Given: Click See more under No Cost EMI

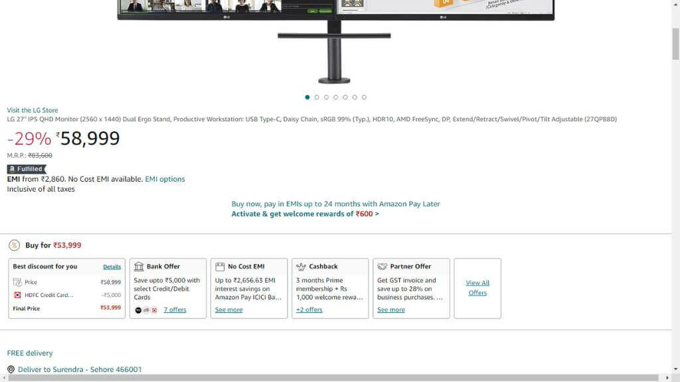Looking at the screenshot, I should point(228,310).
